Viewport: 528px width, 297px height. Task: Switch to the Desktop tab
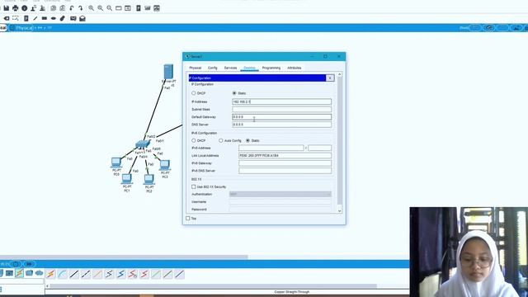point(249,68)
